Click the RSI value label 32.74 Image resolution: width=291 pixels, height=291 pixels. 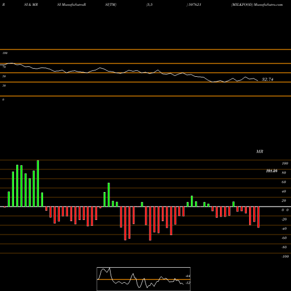click(x=268, y=79)
